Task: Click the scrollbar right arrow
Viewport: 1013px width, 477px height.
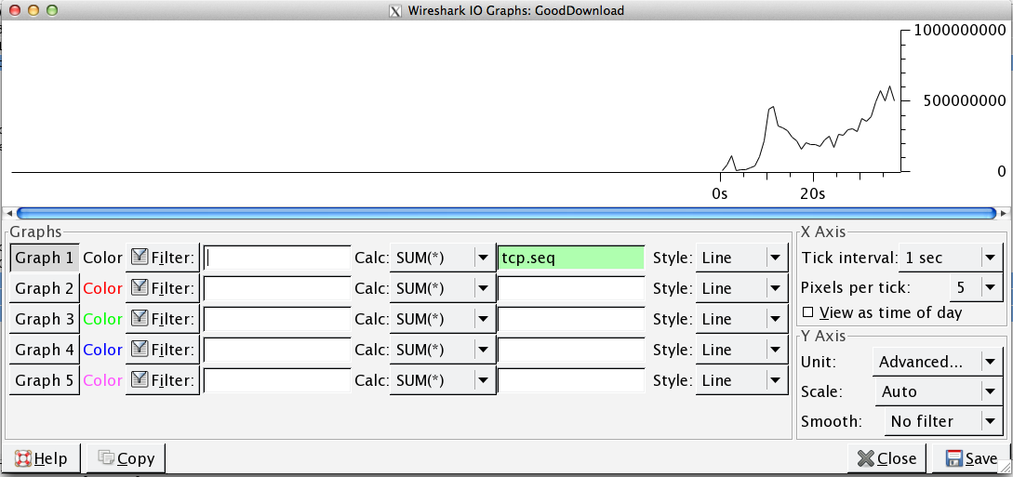Action: 1004,213
